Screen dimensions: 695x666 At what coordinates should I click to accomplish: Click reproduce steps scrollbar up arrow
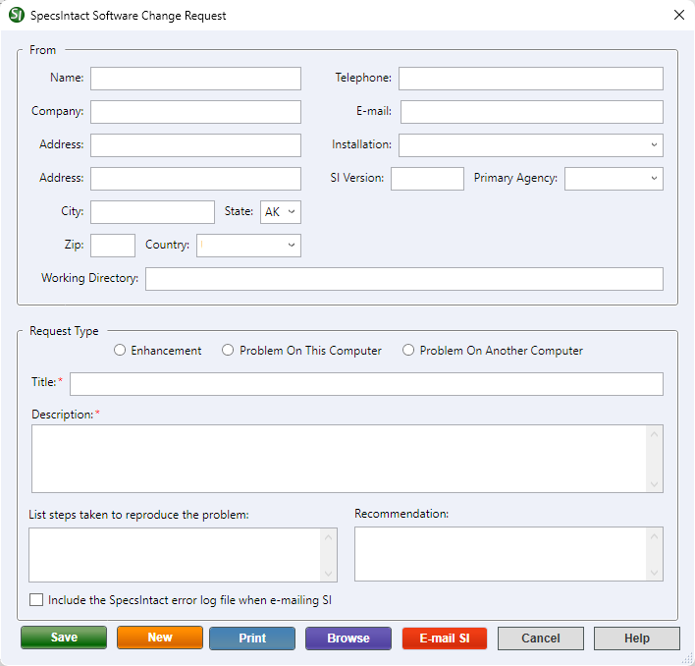tap(329, 538)
